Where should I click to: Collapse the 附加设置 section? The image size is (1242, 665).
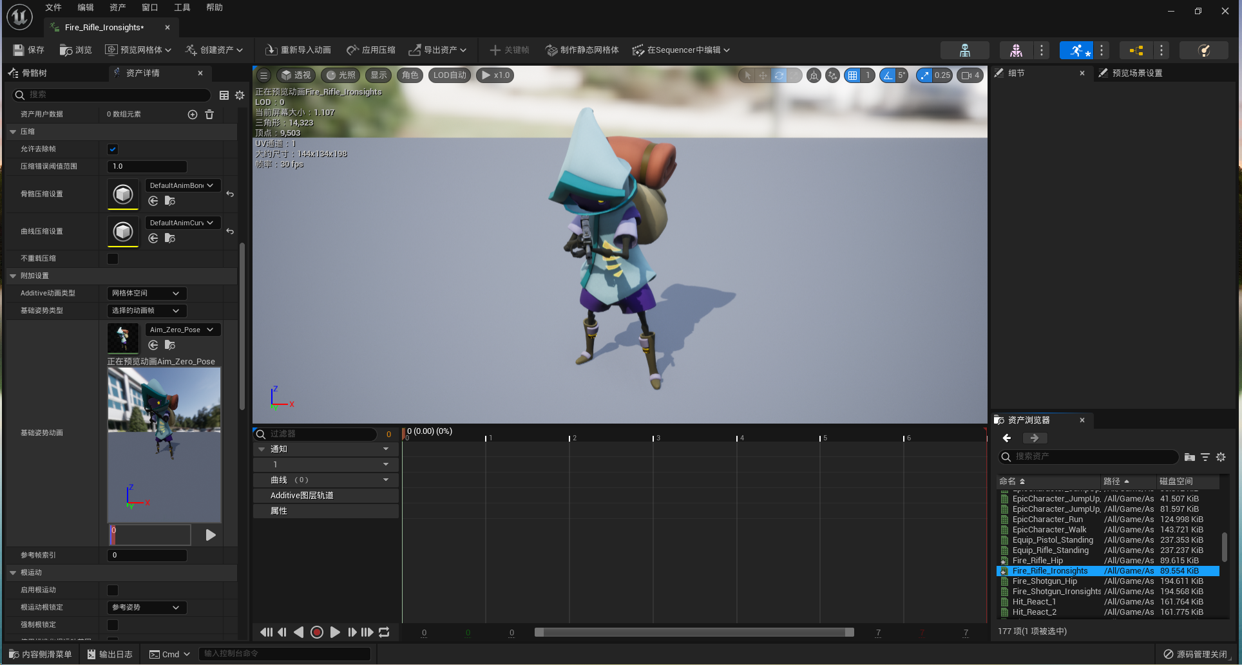(13, 276)
